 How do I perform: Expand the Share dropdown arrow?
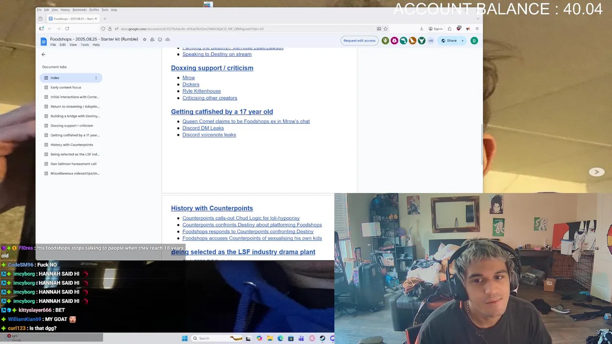462,41
